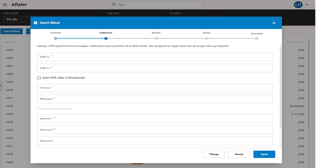
Task: Focus the Efternavn input field
Action: point(155,99)
